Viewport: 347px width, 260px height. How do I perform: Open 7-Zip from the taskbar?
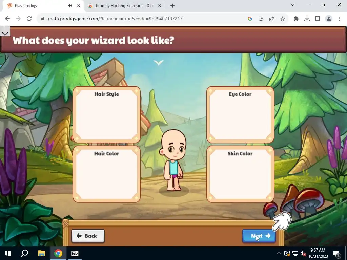tap(75, 253)
